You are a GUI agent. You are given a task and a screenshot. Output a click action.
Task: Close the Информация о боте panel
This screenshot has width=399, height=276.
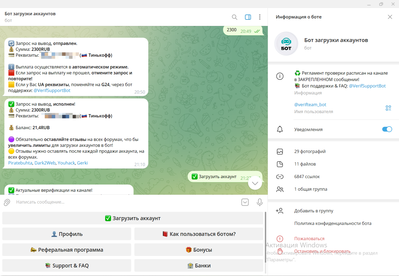[390, 17]
